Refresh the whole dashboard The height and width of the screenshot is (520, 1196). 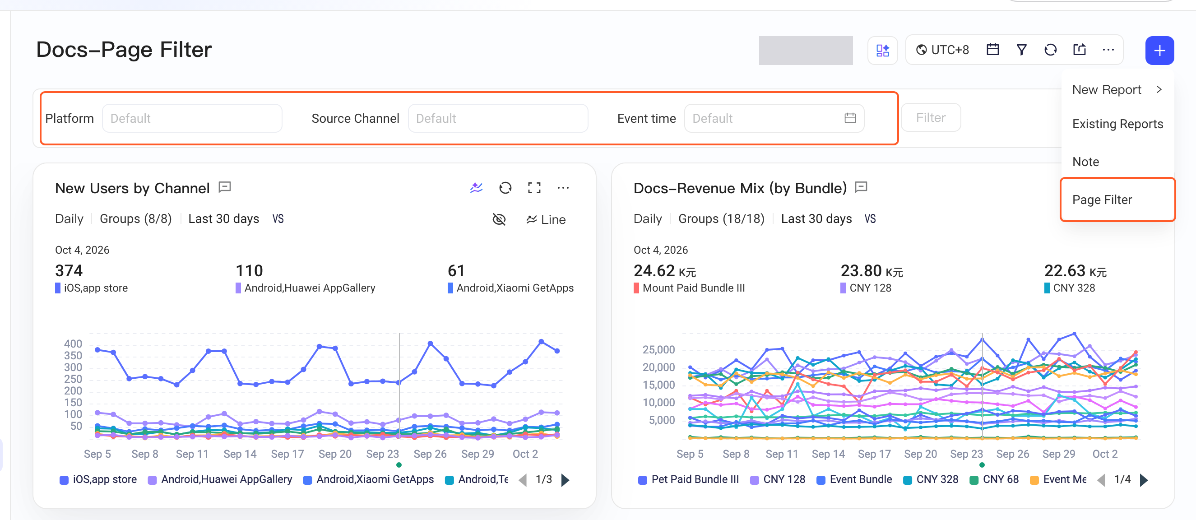click(x=1050, y=50)
